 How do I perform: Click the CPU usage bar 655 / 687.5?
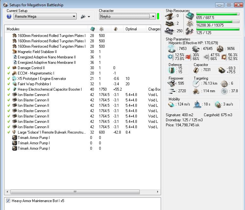pyautogui.click(x=218, y=14)
